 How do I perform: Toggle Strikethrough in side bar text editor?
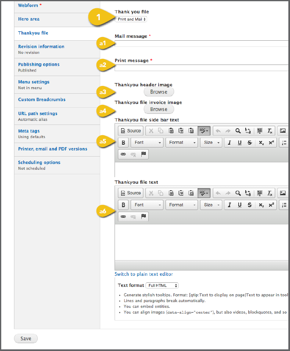coord(250,143)
